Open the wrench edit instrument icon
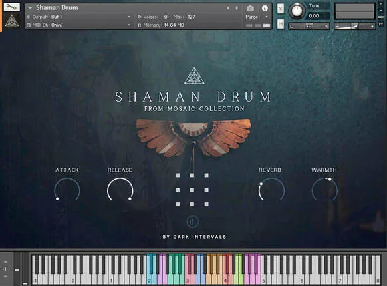Image resolution: width=387 pixels, height=286 pixels. [11, 7]
